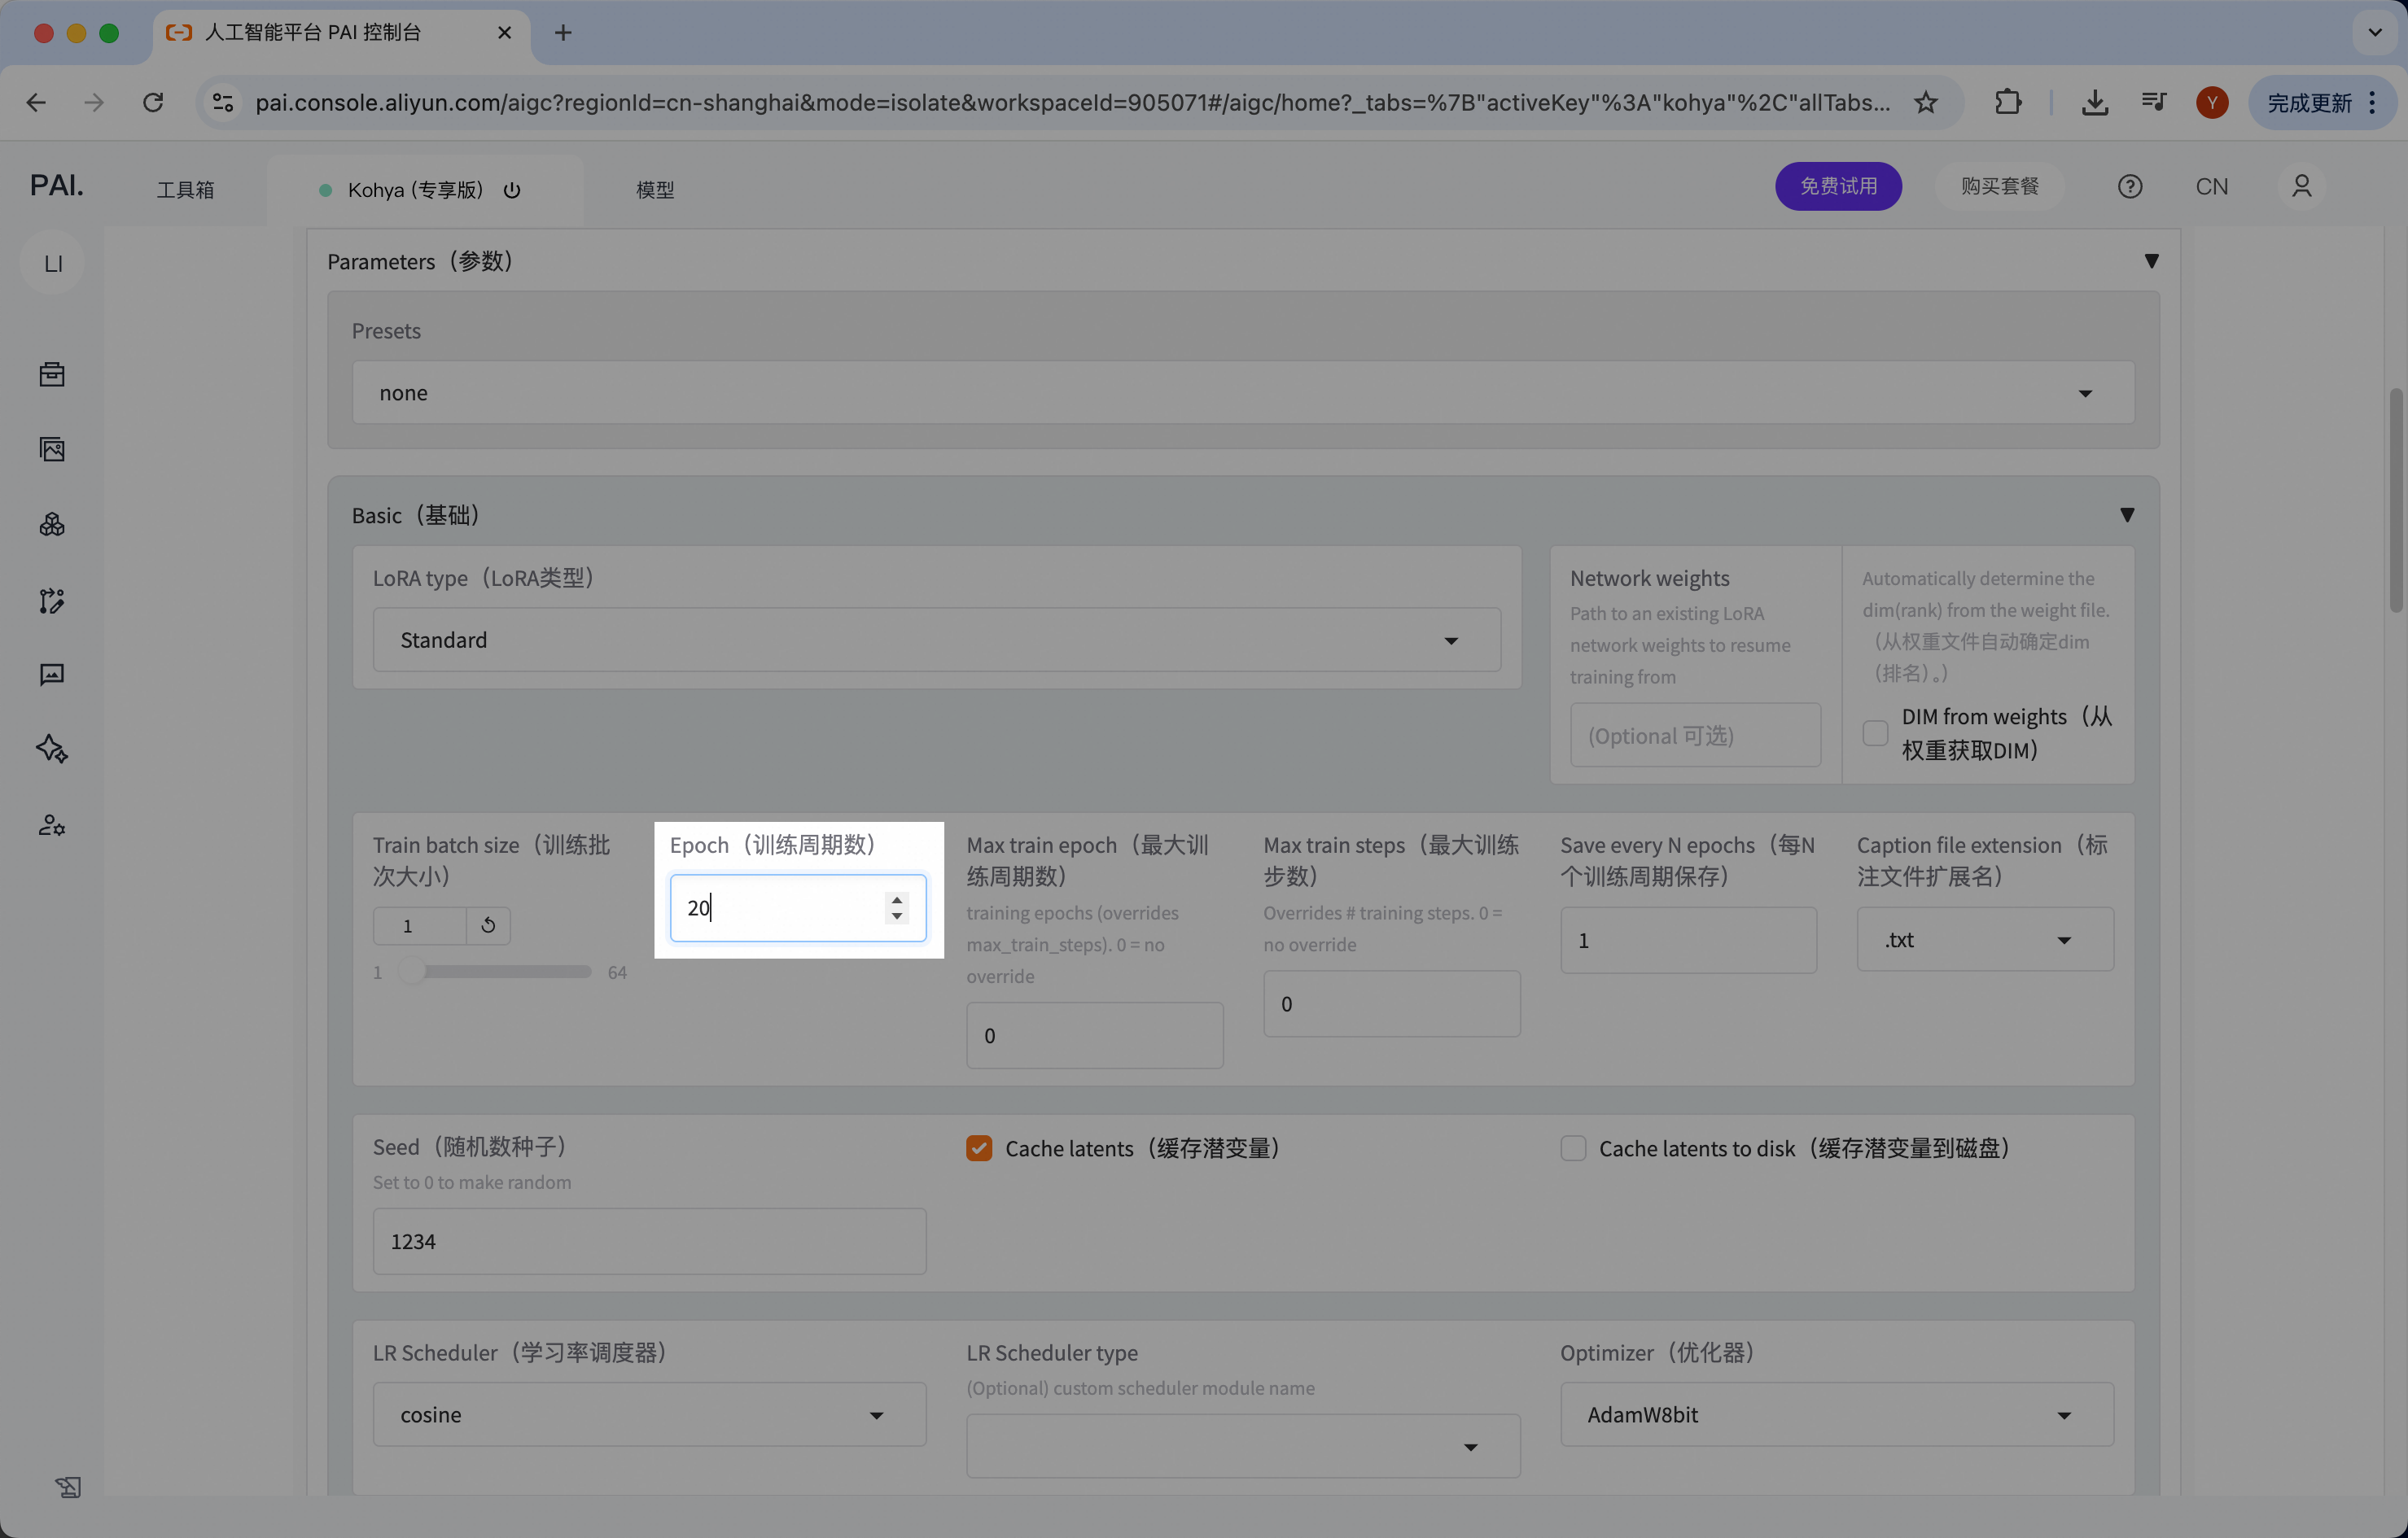Disable the Cache latents checkbox
This screenshot has height=1538, width=2408.
979,1148
